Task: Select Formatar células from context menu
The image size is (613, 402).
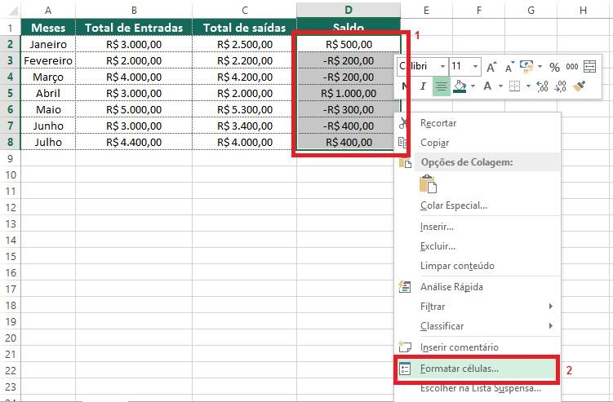Action: coord(459,369)
